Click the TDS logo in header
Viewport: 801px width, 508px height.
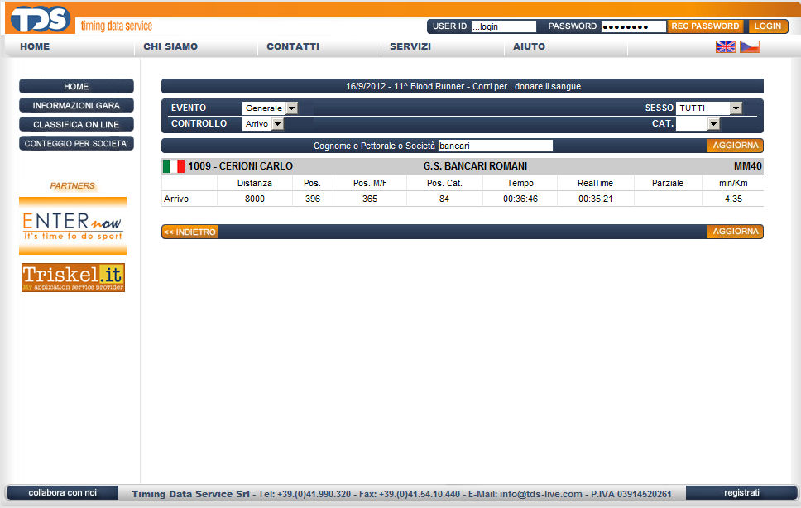pyautogui.click(x=40, y=18)
